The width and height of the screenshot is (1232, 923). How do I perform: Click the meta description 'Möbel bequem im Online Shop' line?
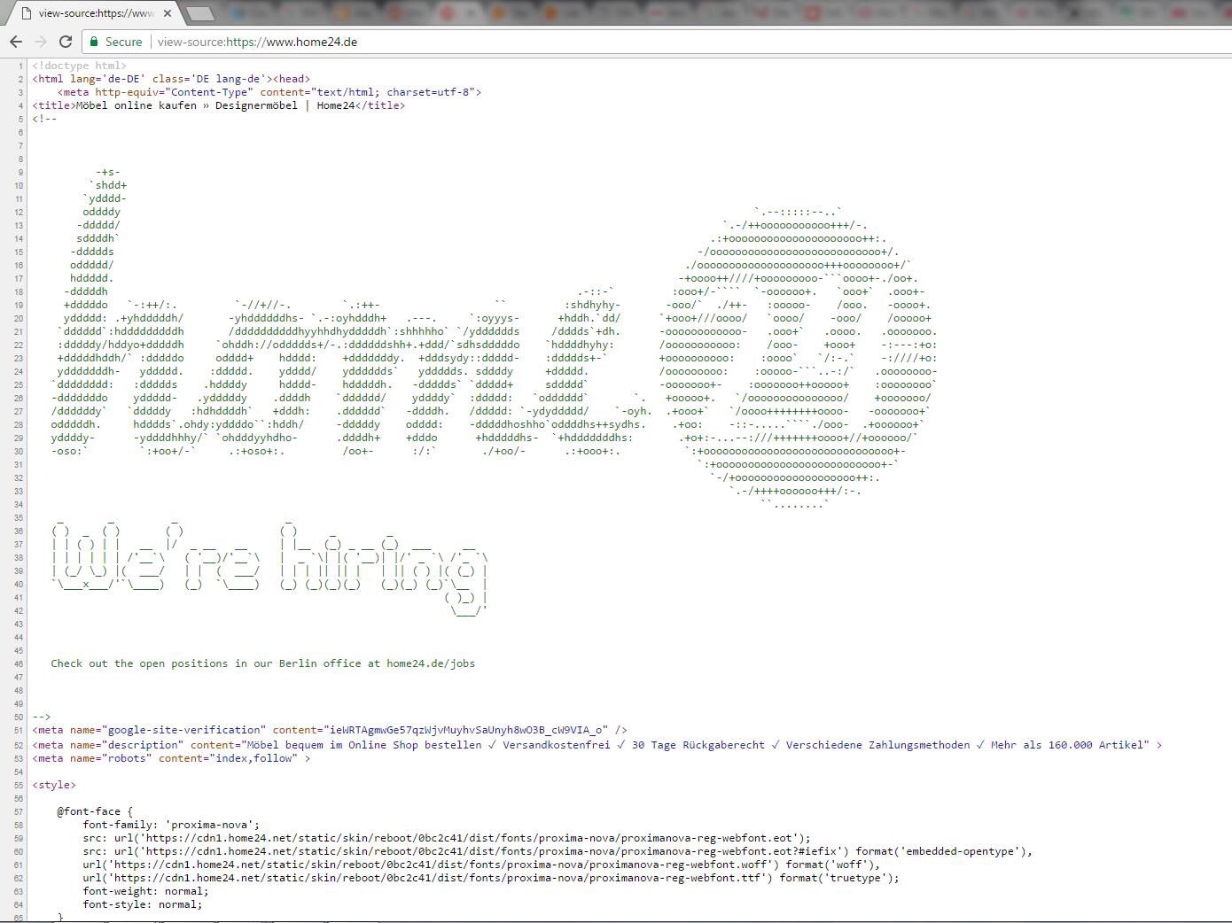click(x=597, y=745)
